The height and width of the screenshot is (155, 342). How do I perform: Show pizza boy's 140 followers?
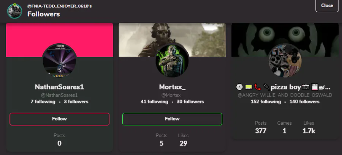click(x=304, y=102)
